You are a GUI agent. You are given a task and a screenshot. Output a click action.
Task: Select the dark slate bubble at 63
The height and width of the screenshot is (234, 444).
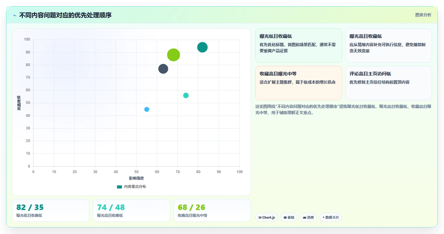pos(163,69)
